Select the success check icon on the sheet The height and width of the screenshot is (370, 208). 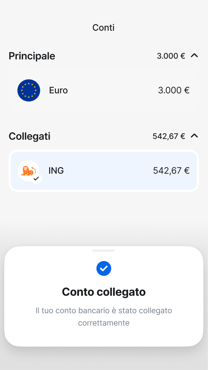[104, 268]
